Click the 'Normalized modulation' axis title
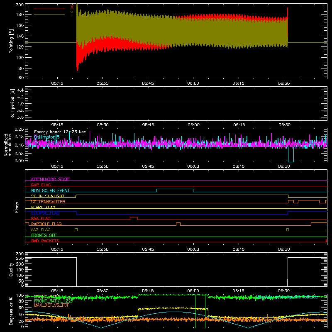 8,145
